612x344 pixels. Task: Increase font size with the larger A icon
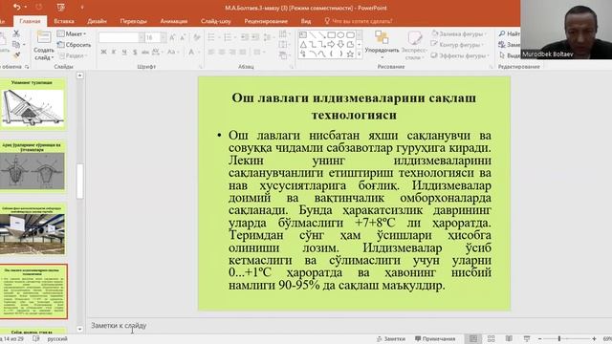click(172, 37)
